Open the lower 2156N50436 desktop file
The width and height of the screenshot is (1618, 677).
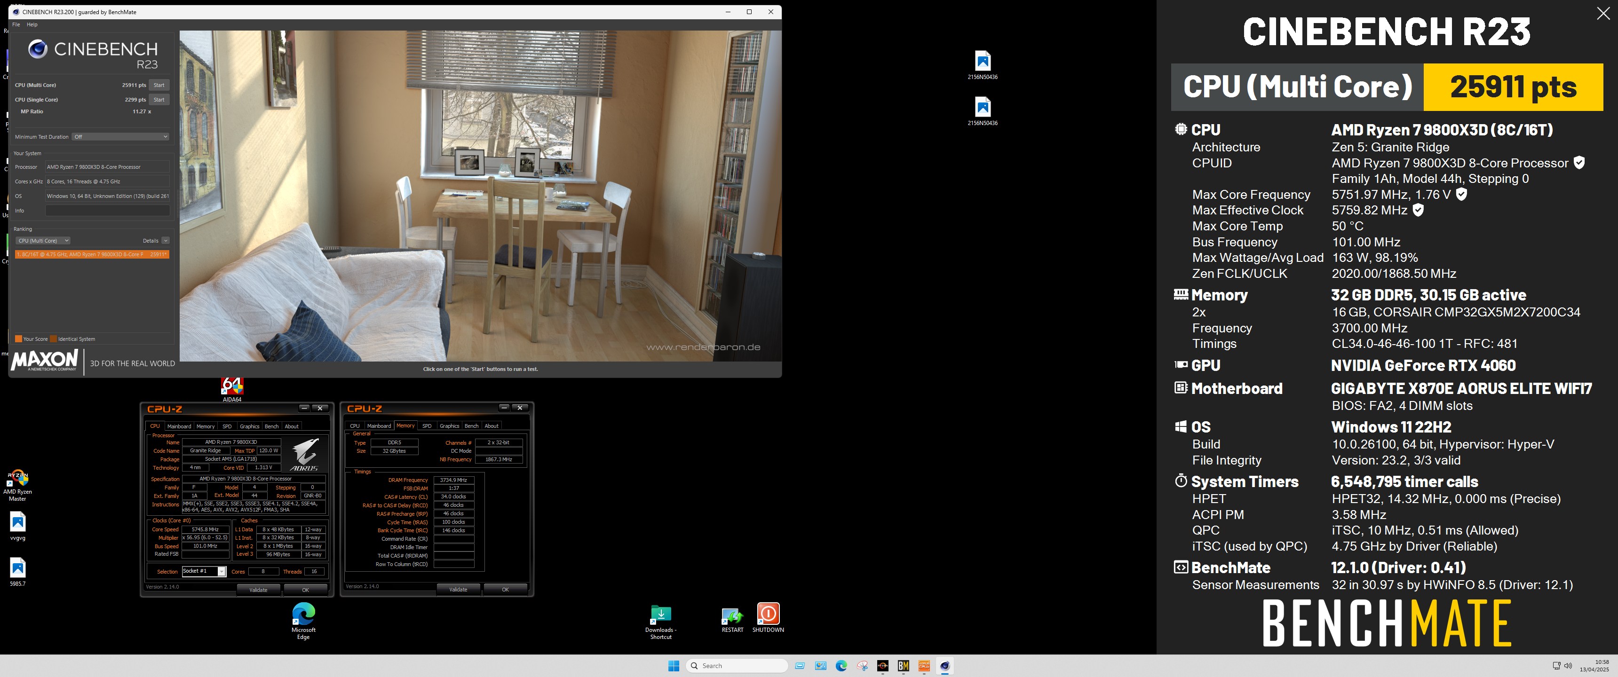coord(983,111)
